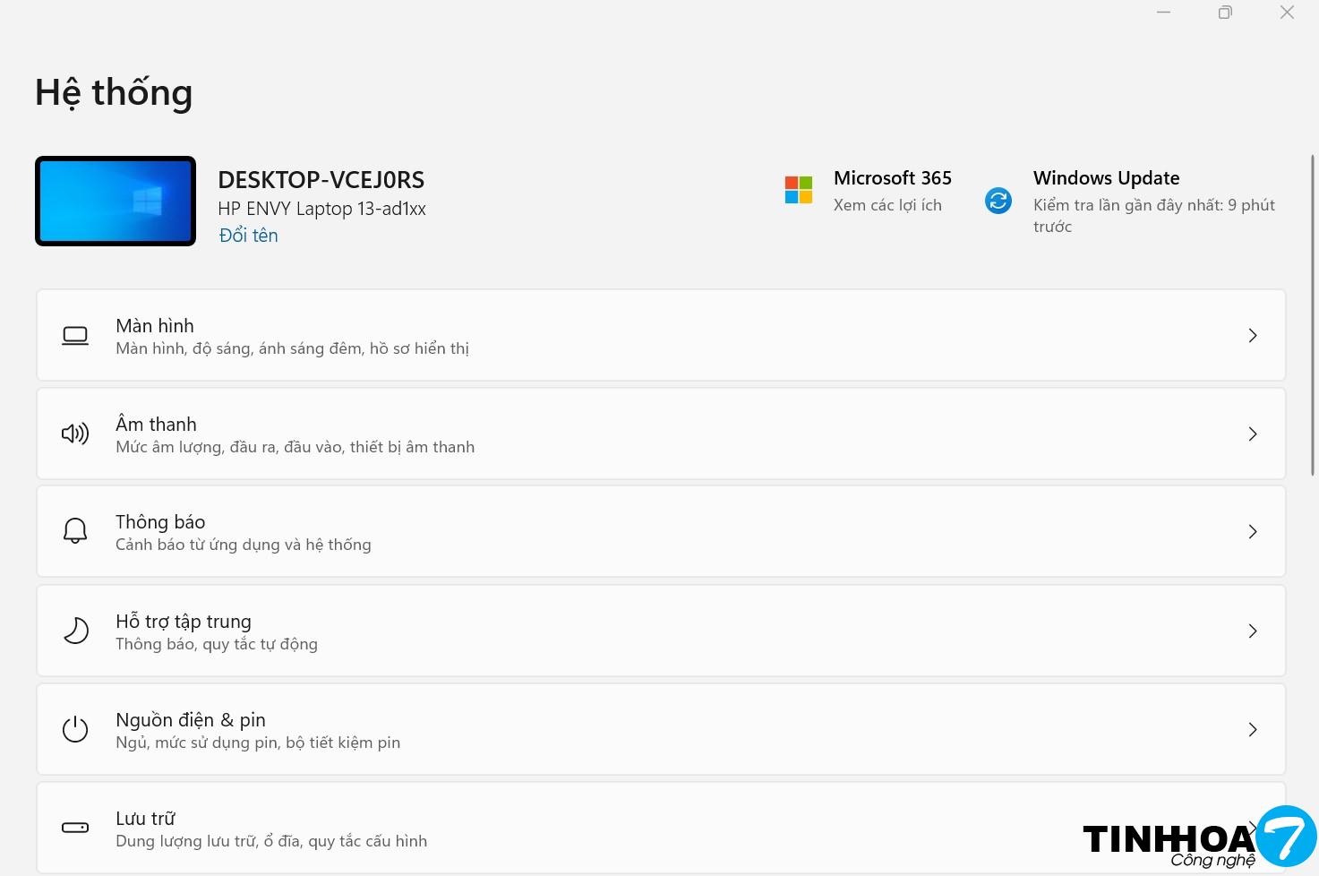The image size is (1319, 876).
Task: Select the Thông báo settings row title
Action: pyautogui.click(x=160, y=522)
